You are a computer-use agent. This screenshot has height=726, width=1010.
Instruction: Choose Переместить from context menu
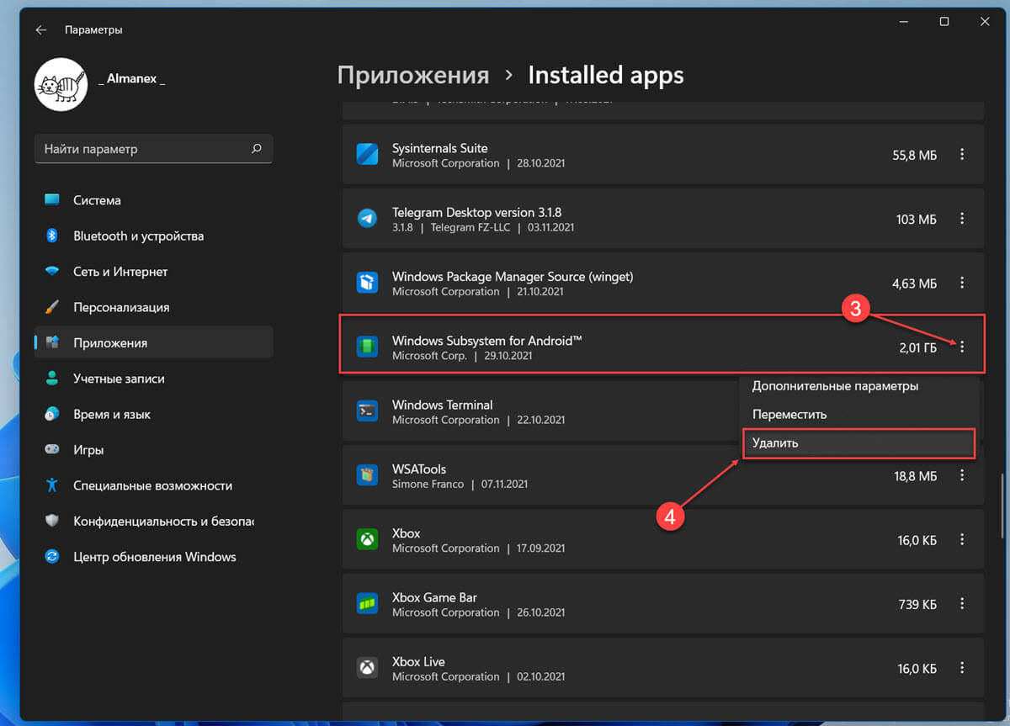pyautogui.click(x=858, y=414)
